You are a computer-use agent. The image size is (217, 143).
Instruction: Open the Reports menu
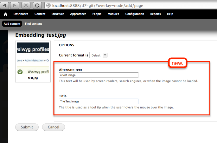coord(156,14)
